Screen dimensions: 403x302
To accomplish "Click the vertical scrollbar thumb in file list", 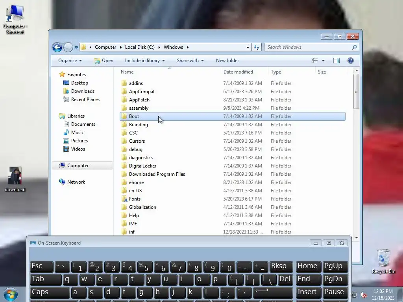I will [x=356, y=91].
